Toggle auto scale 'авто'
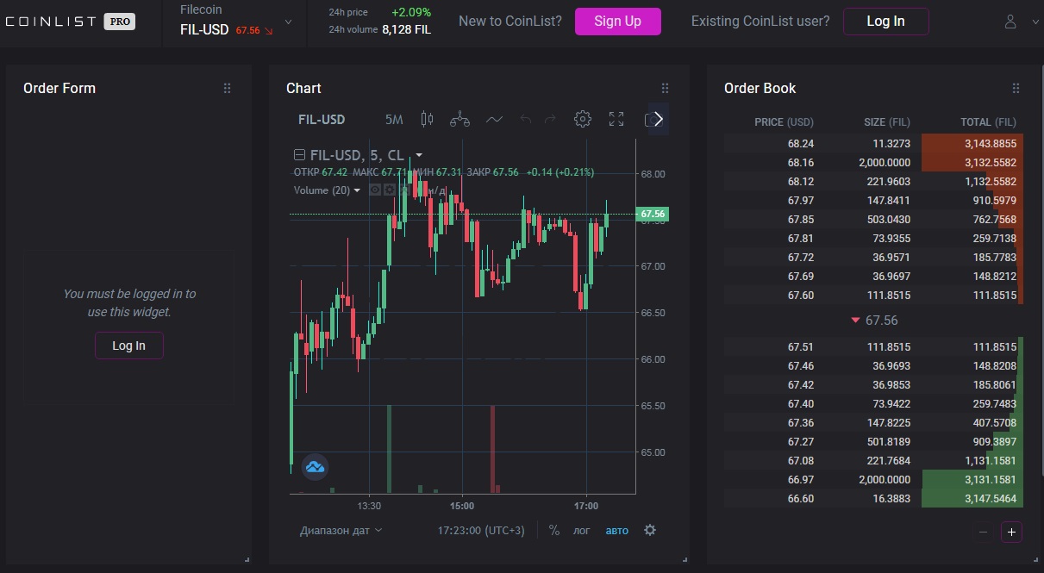Viewport: 1044px width, 573px height. pyautogui.click(x=617, y=530)
